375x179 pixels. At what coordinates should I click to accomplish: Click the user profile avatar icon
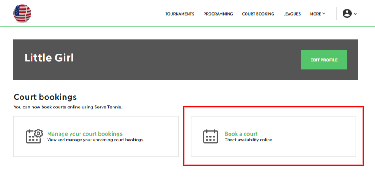[x=347, y=13]
